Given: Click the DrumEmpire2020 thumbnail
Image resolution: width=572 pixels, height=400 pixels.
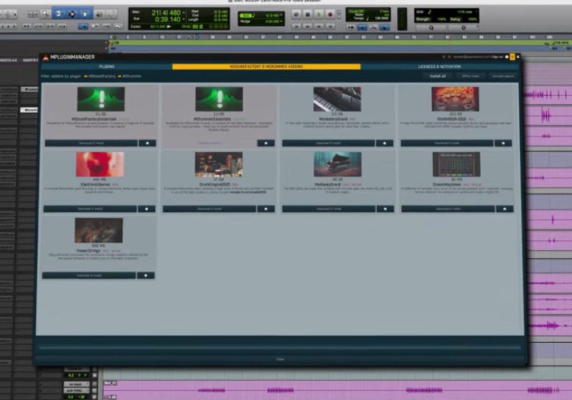Looking at the screenshot, I should (219, 164).
